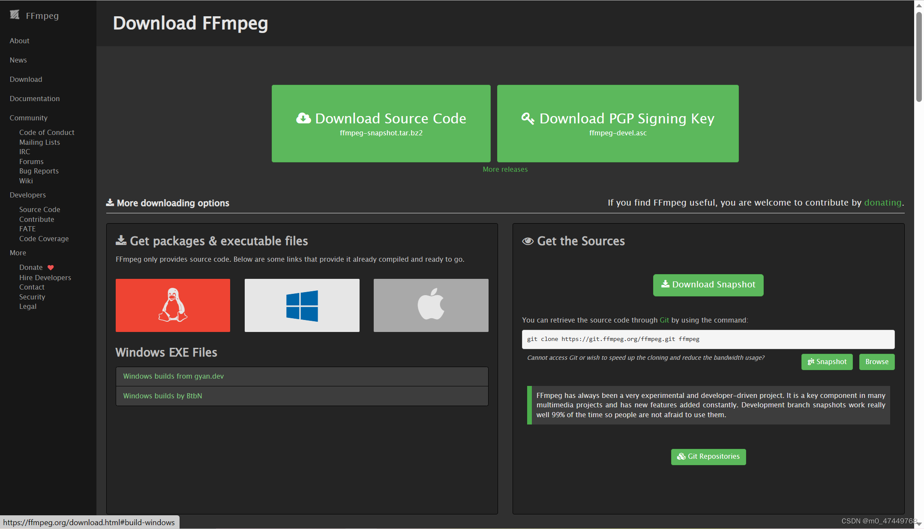Select the Windows logo tile
Viewport: 924px width, 529px height.
(302, 305)
